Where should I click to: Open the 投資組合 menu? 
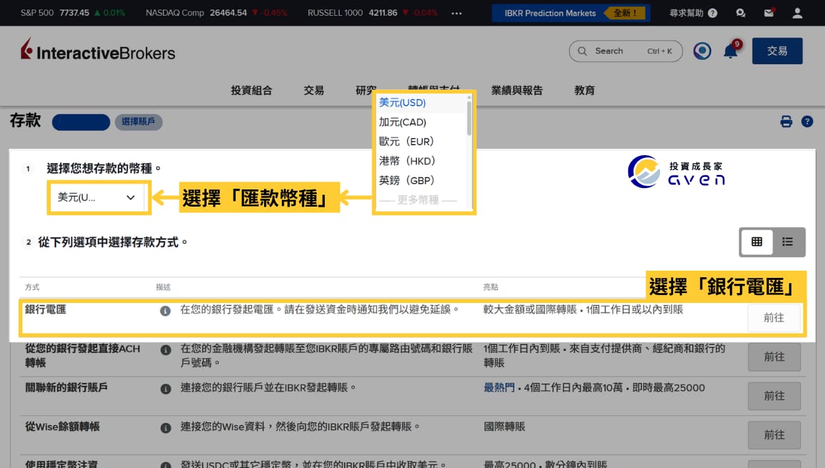click(x=251, y=90)
